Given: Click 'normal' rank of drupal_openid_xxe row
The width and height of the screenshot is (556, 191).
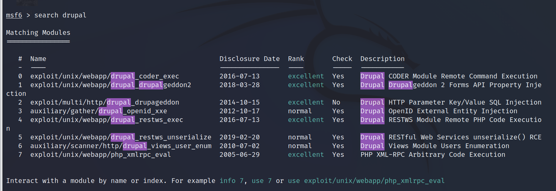Looking at the screenshot, I should pyautogui.click(x=300, y=111).
